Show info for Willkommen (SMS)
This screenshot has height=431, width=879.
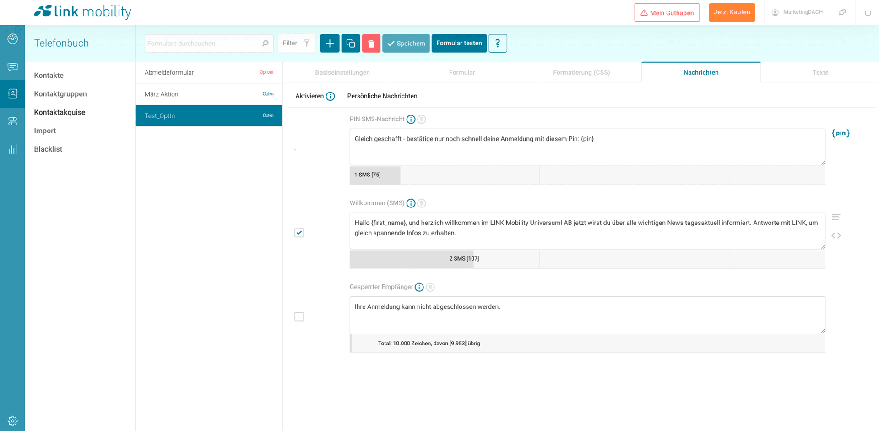(x=411, y=203)
